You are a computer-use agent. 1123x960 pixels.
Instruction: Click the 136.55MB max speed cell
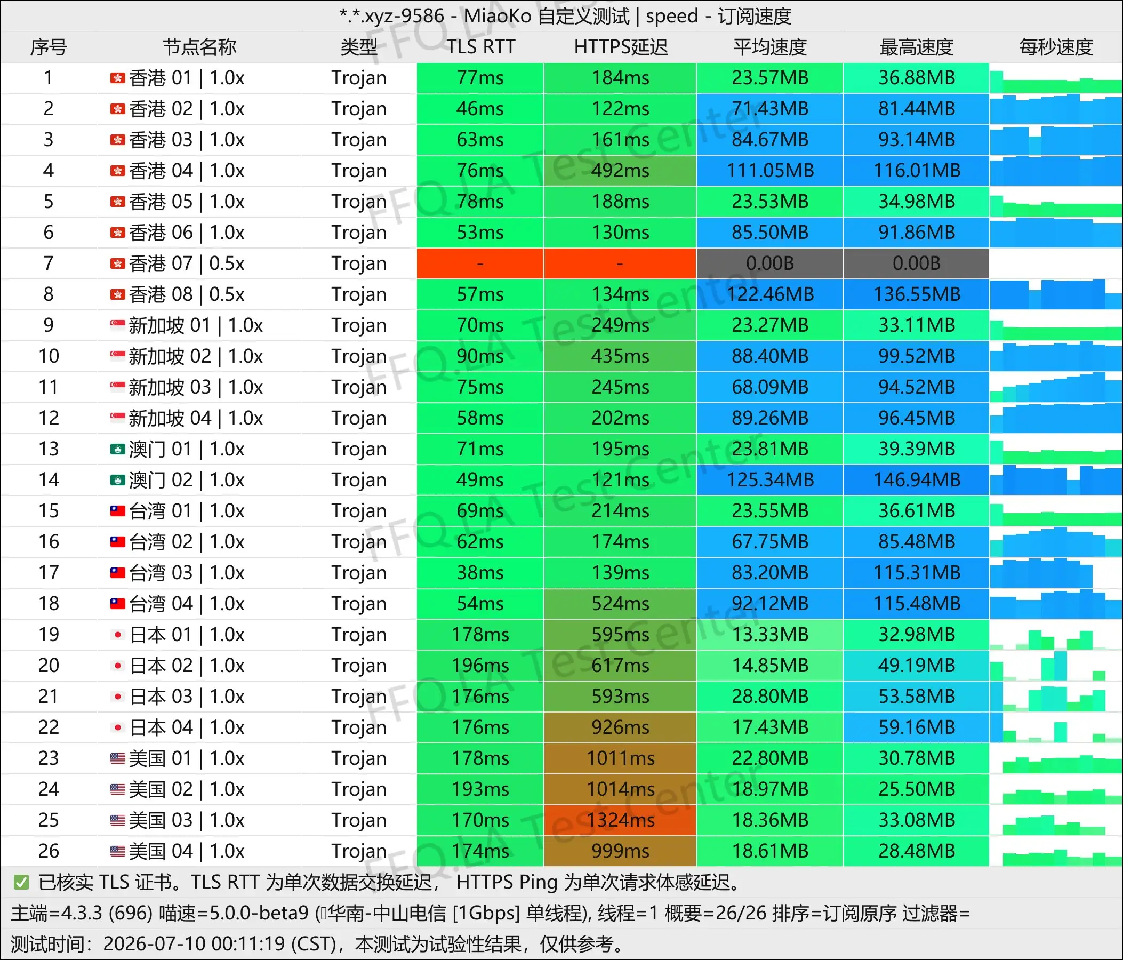917,294
